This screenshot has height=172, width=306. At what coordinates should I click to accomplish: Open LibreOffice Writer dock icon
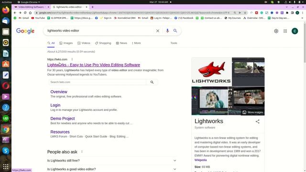pos(6,54)
